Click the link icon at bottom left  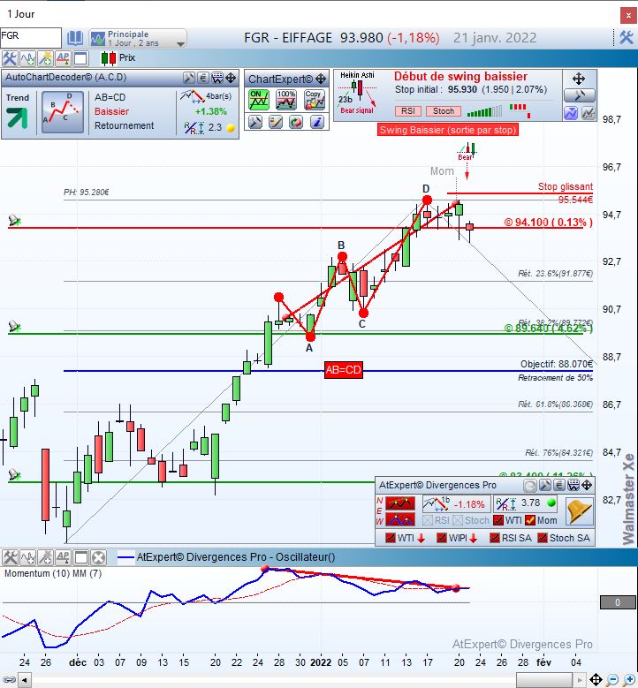(9, 680)
